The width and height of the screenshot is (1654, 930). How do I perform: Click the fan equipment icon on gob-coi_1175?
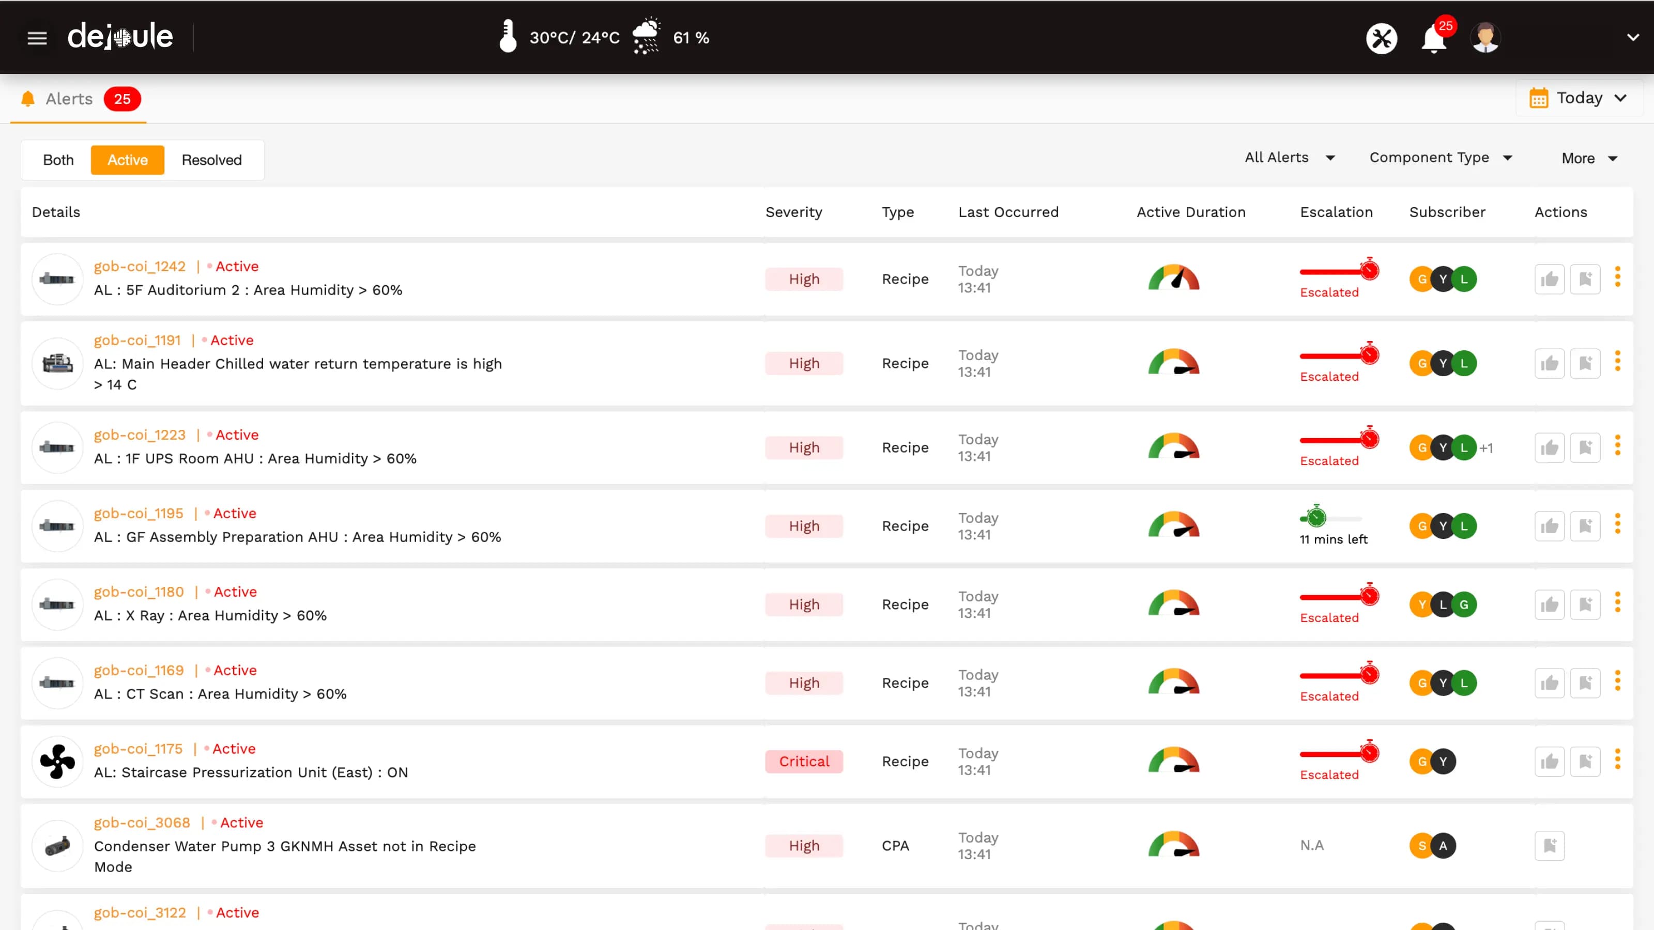coord(57,761)
